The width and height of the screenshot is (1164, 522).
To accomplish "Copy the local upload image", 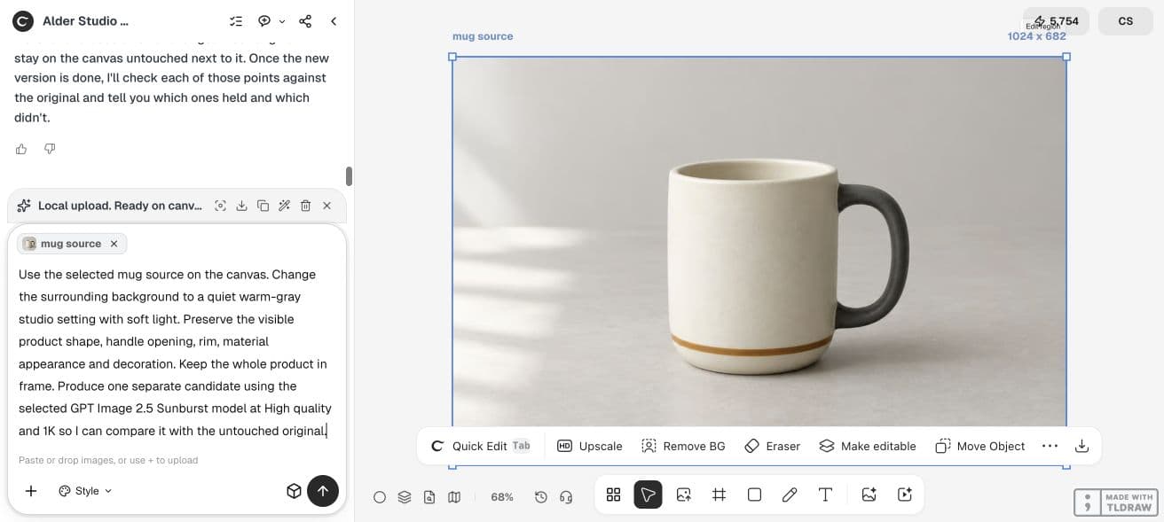I will (x=263, y=206).
